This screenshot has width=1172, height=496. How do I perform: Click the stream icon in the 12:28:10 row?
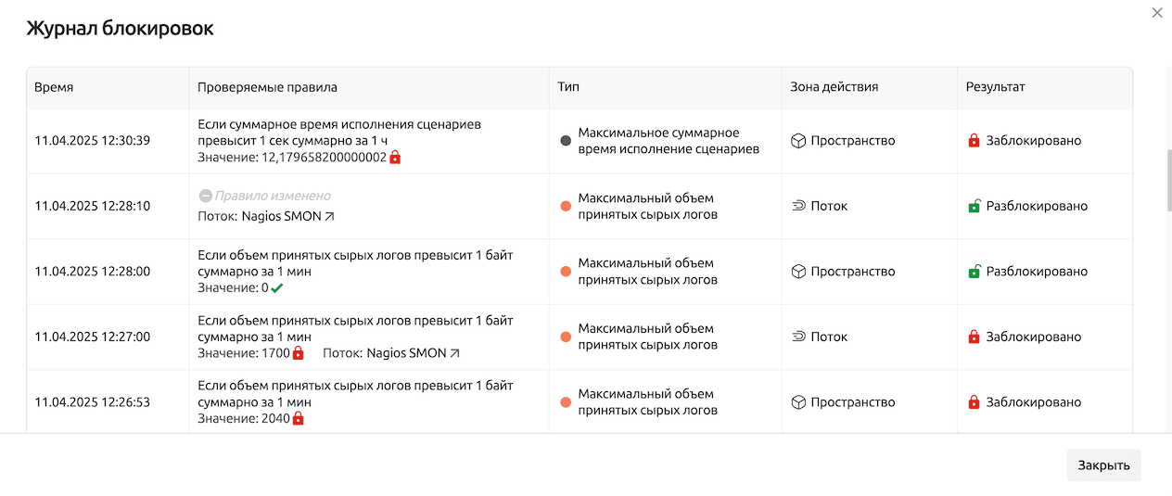pos(797,206)
